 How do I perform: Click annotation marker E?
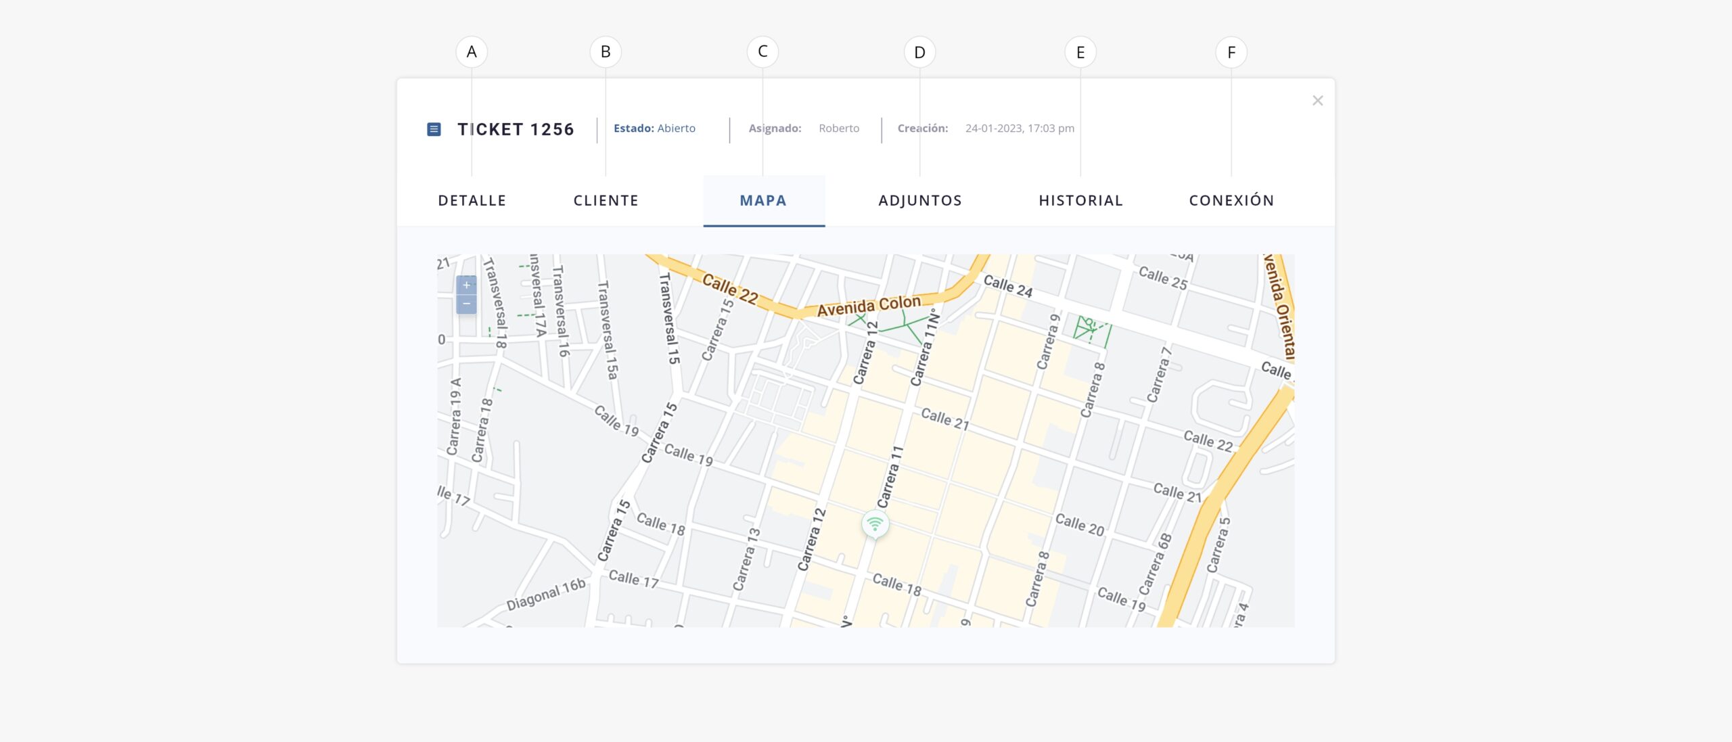[1080, 53]
